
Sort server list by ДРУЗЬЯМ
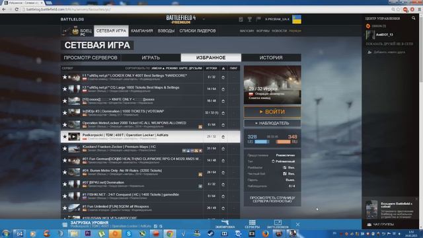point(196,68)
